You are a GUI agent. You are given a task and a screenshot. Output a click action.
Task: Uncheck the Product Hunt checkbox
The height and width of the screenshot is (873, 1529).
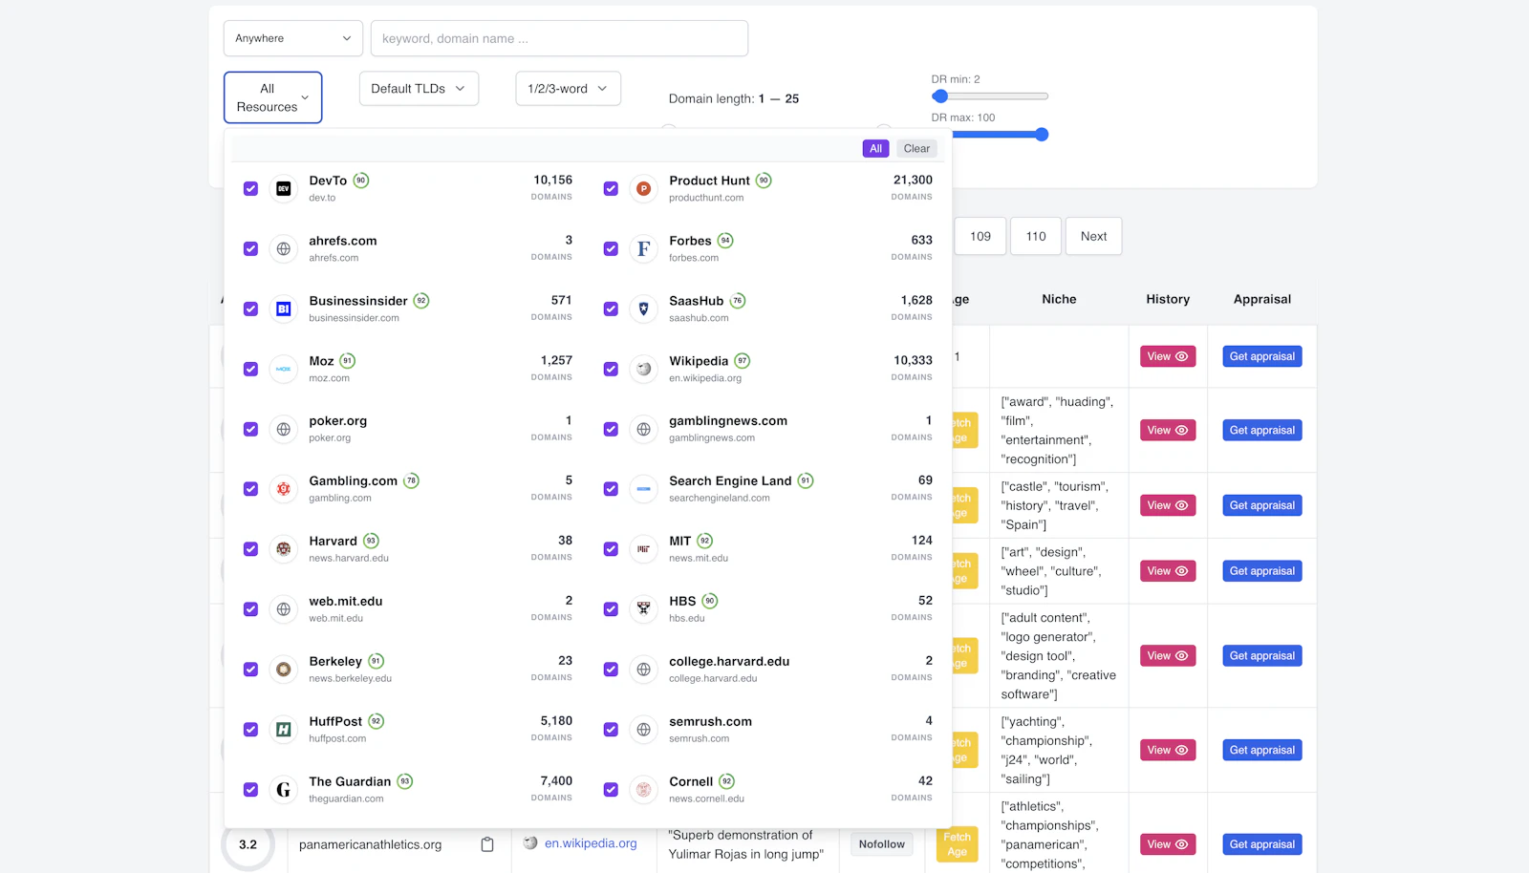611,189
